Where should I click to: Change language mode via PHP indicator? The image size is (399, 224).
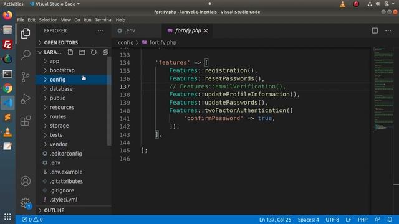[363, 220]
